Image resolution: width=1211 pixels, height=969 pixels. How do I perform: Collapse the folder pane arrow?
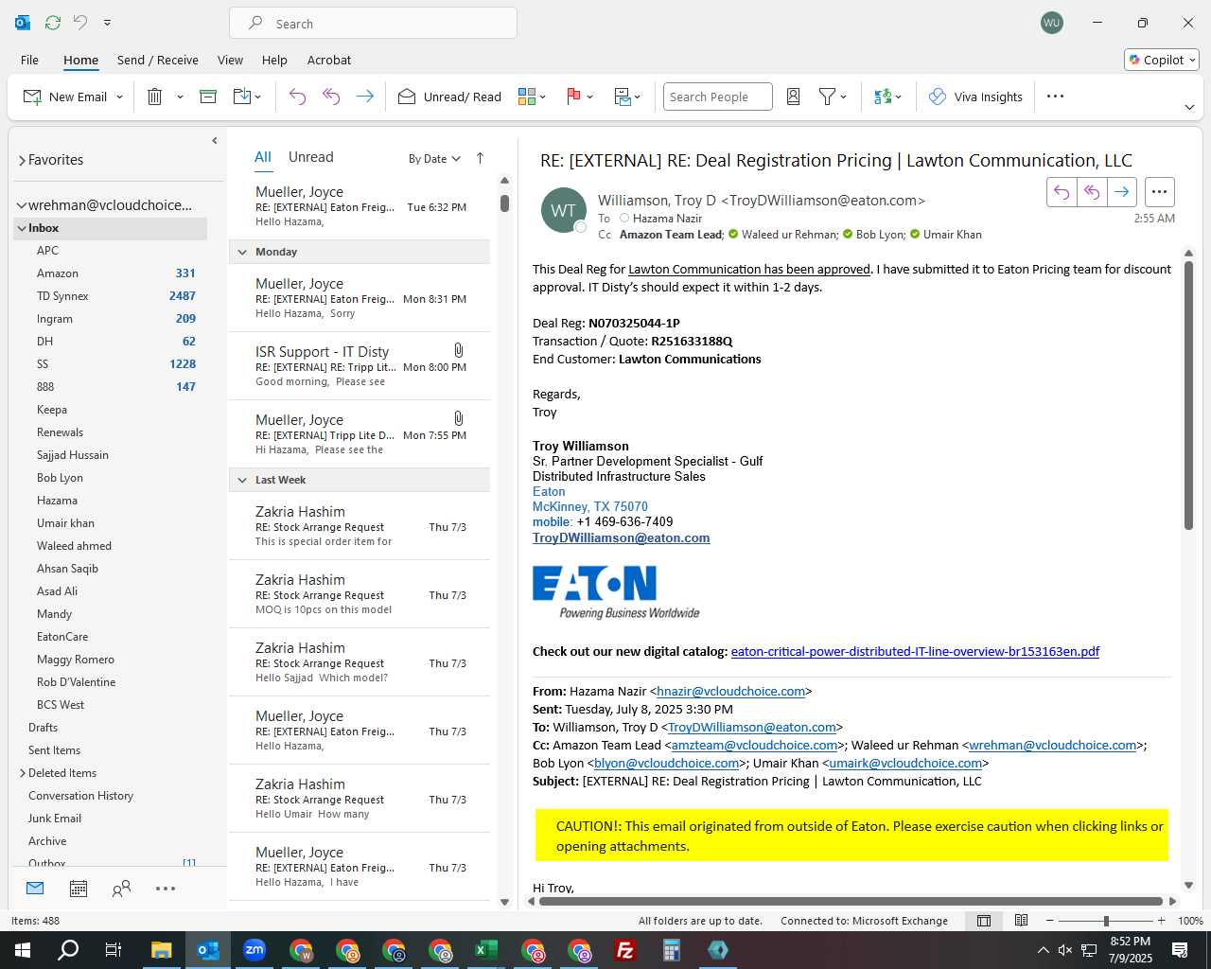(215, 141)
